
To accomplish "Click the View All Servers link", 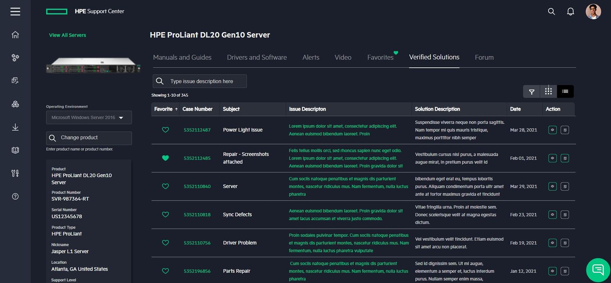I will [68, 35].
